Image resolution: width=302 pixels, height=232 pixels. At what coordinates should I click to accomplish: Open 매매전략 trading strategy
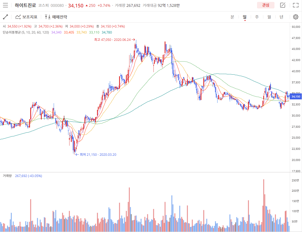pyautogui.click(x=56, y=17)
